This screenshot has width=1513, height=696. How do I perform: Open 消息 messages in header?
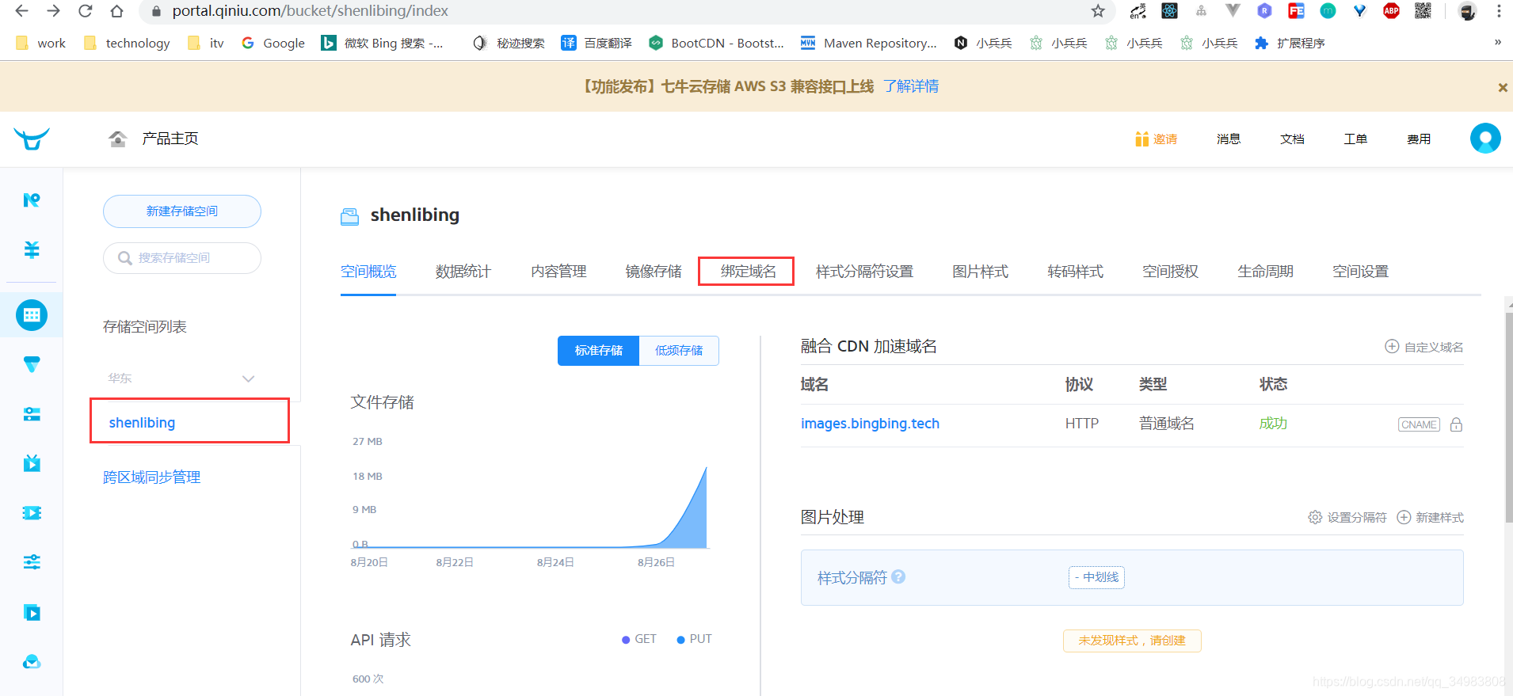point(1229,139)
